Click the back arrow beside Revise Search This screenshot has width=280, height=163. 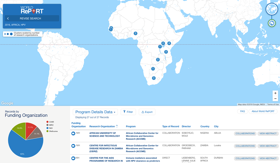coord(8,18)
